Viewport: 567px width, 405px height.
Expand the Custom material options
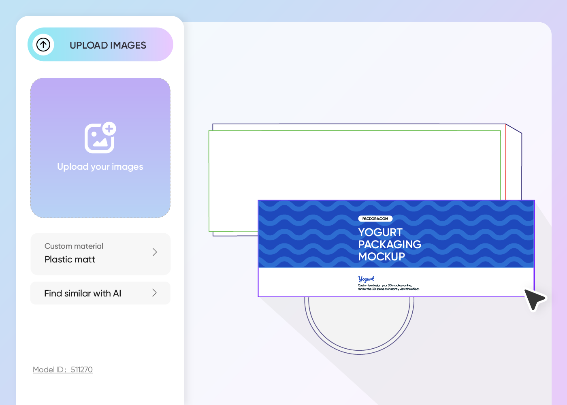100,254
